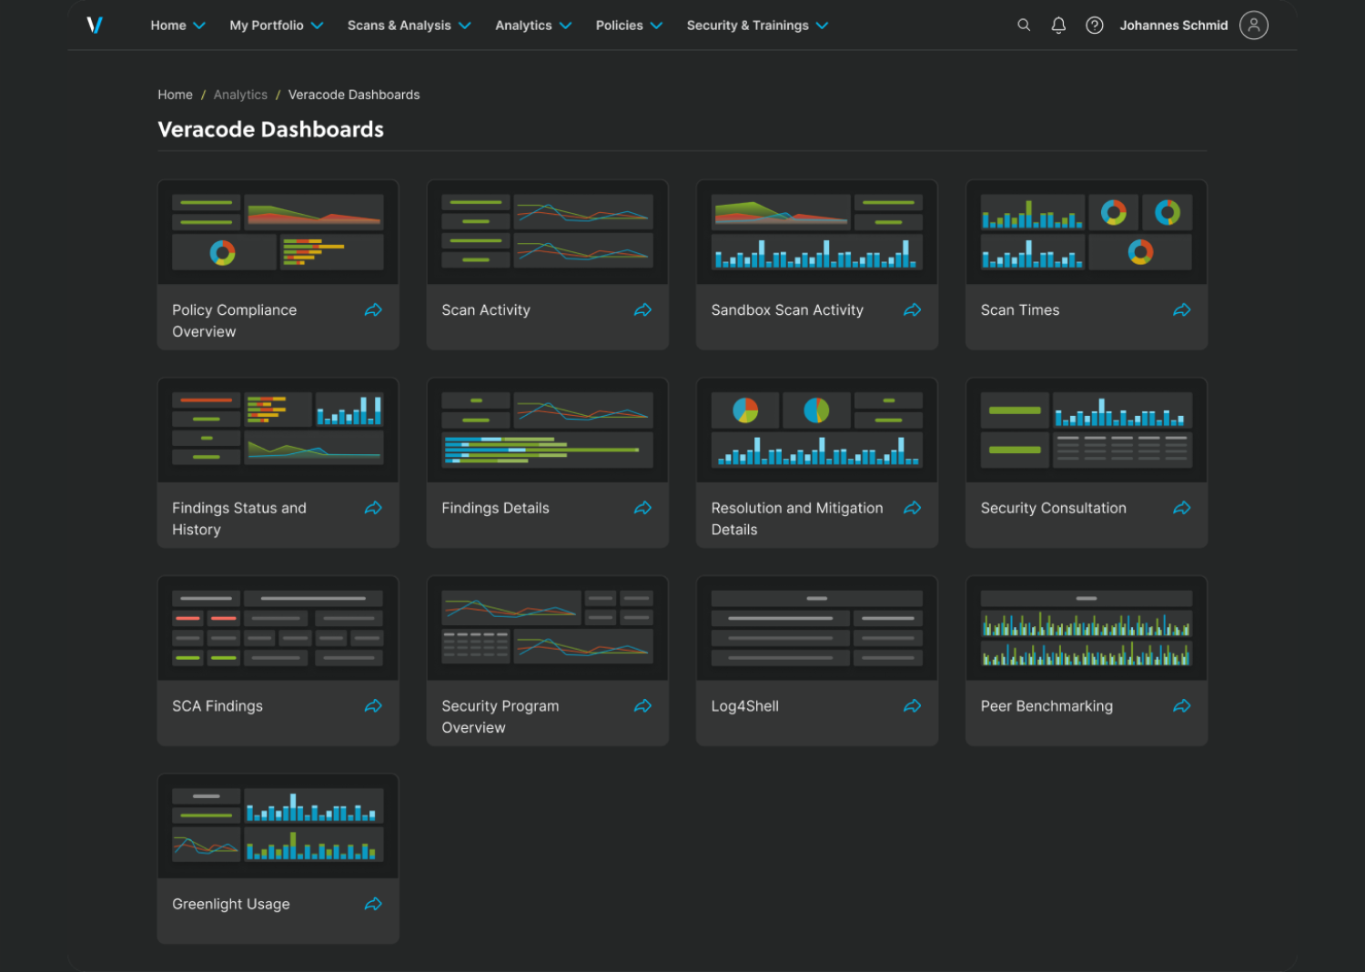Open Findings Details thumbnail preview
The width and height of the screenshot is (1365, 972).
pyautogui.click(x=548, y=430)
